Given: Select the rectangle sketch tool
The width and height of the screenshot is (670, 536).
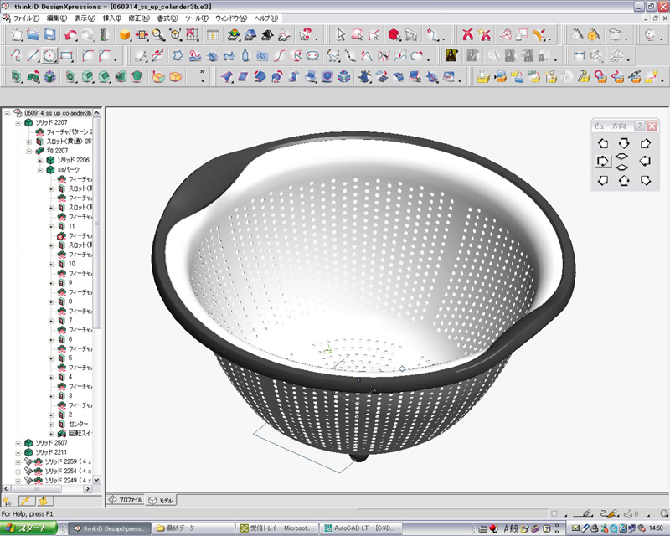Looking at the screenshot, I should tap(67, 56).
